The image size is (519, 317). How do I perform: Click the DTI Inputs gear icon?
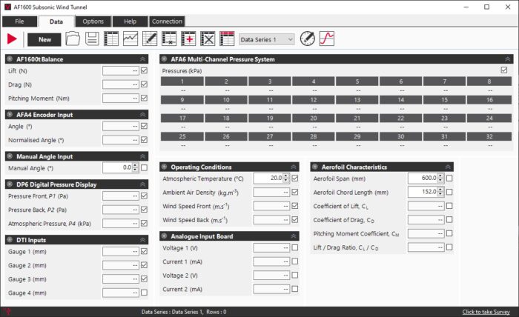[x=10, y=240]
